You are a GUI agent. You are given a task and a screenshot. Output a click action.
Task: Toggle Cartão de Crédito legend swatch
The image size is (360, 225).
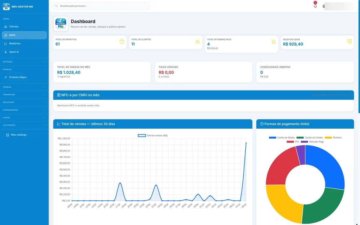(300, 138)
